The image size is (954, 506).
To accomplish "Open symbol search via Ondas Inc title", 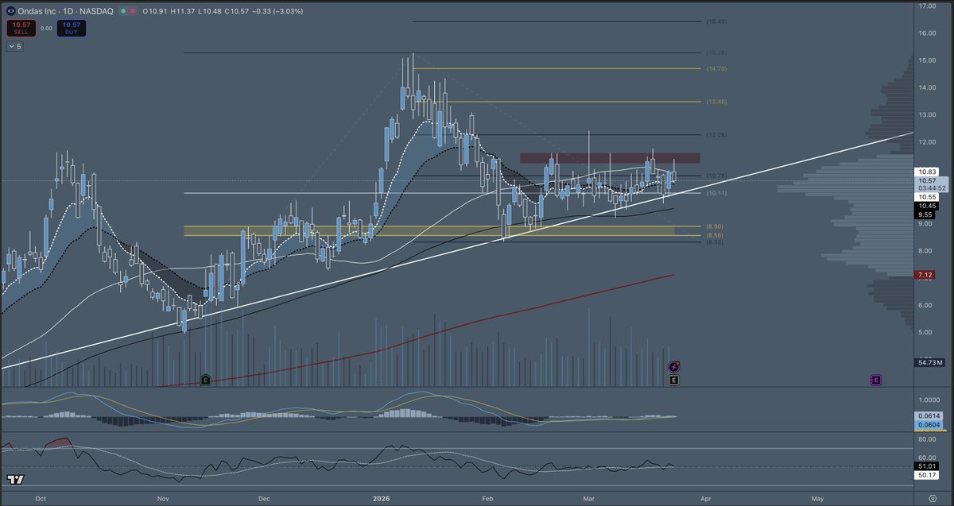I will [x=38, y=13].
